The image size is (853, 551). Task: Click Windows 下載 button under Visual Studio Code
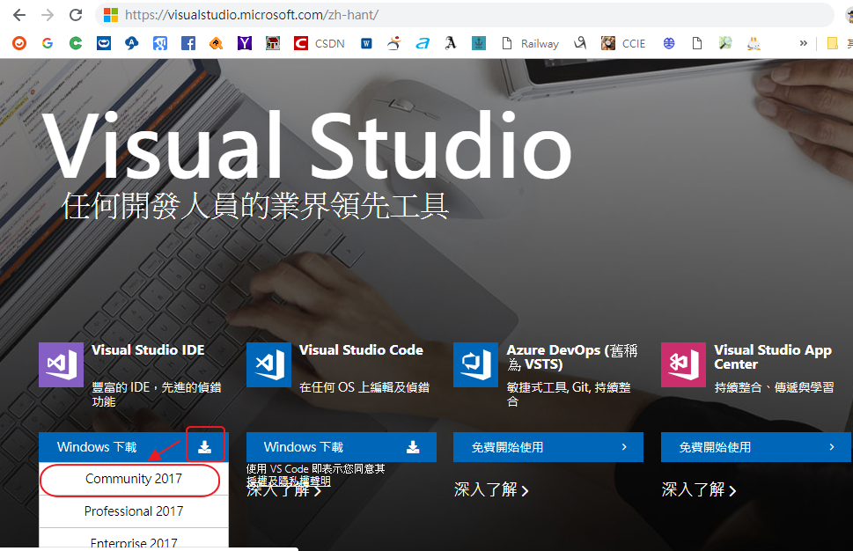(x=342, y=447)
